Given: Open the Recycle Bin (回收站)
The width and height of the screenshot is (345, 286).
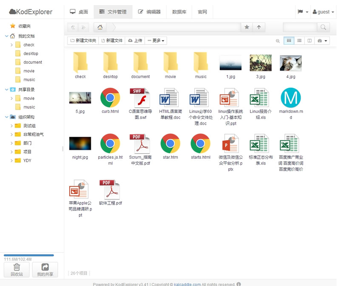Looking at the screenshot, I should (16, 269).
